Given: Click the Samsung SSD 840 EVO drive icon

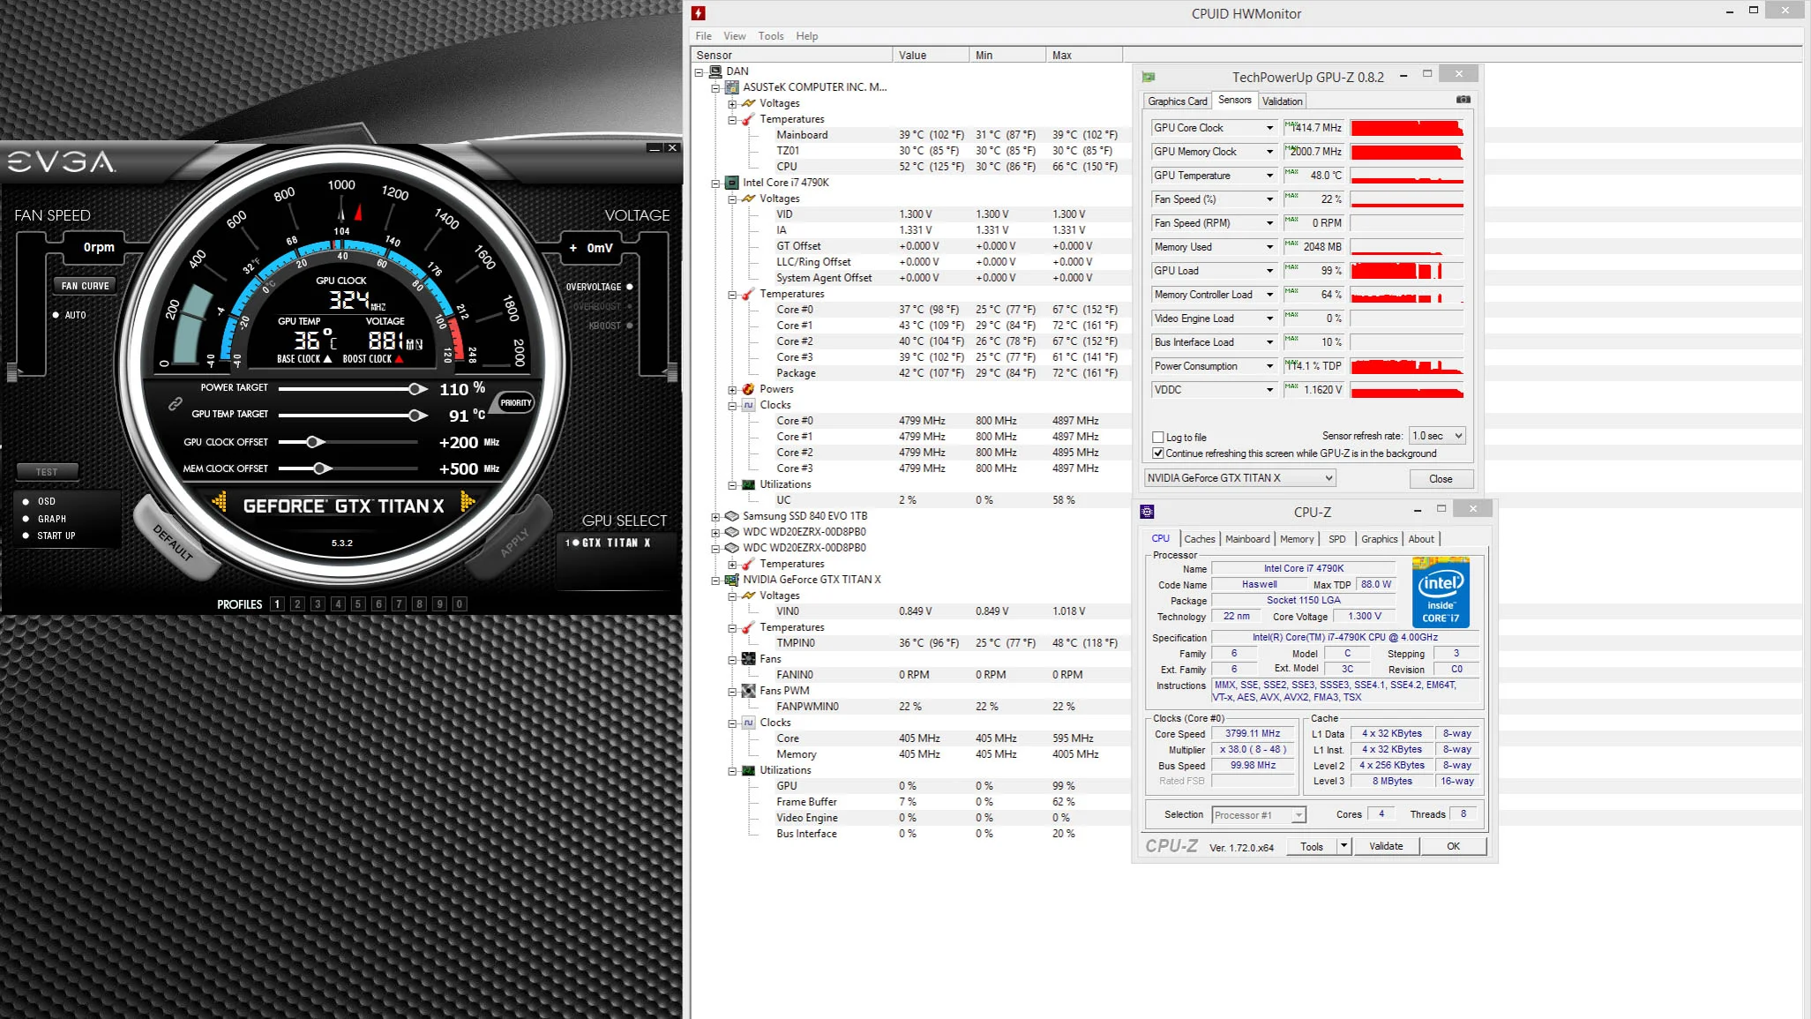Looking at the screenshot, I should coord(731,516).
